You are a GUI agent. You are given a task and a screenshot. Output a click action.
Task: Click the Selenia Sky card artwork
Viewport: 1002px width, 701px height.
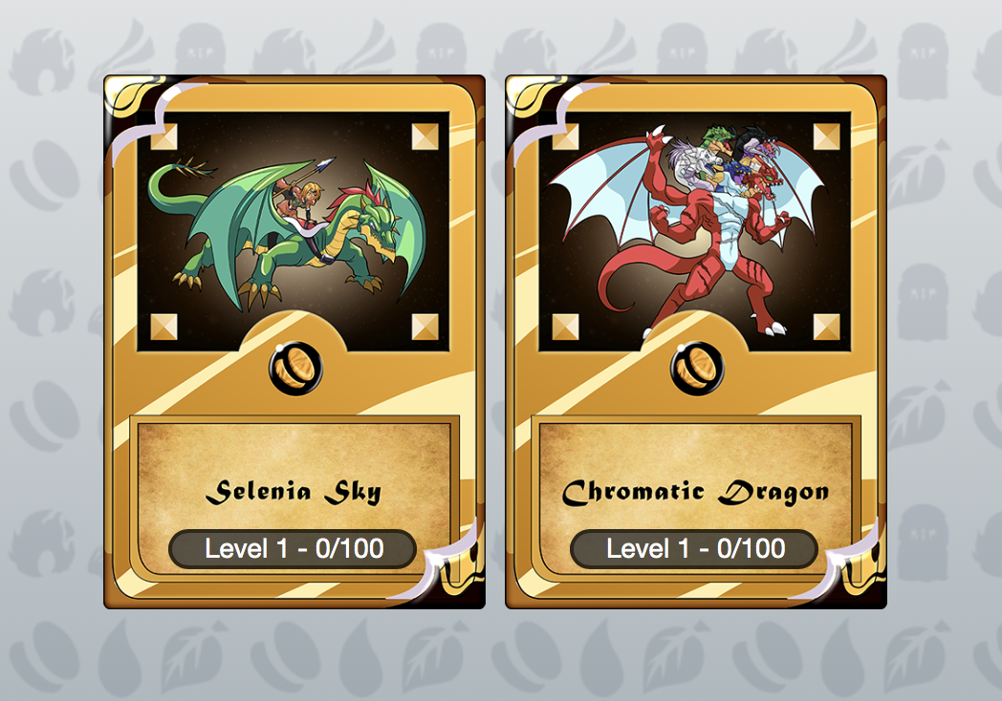point(294,231)
